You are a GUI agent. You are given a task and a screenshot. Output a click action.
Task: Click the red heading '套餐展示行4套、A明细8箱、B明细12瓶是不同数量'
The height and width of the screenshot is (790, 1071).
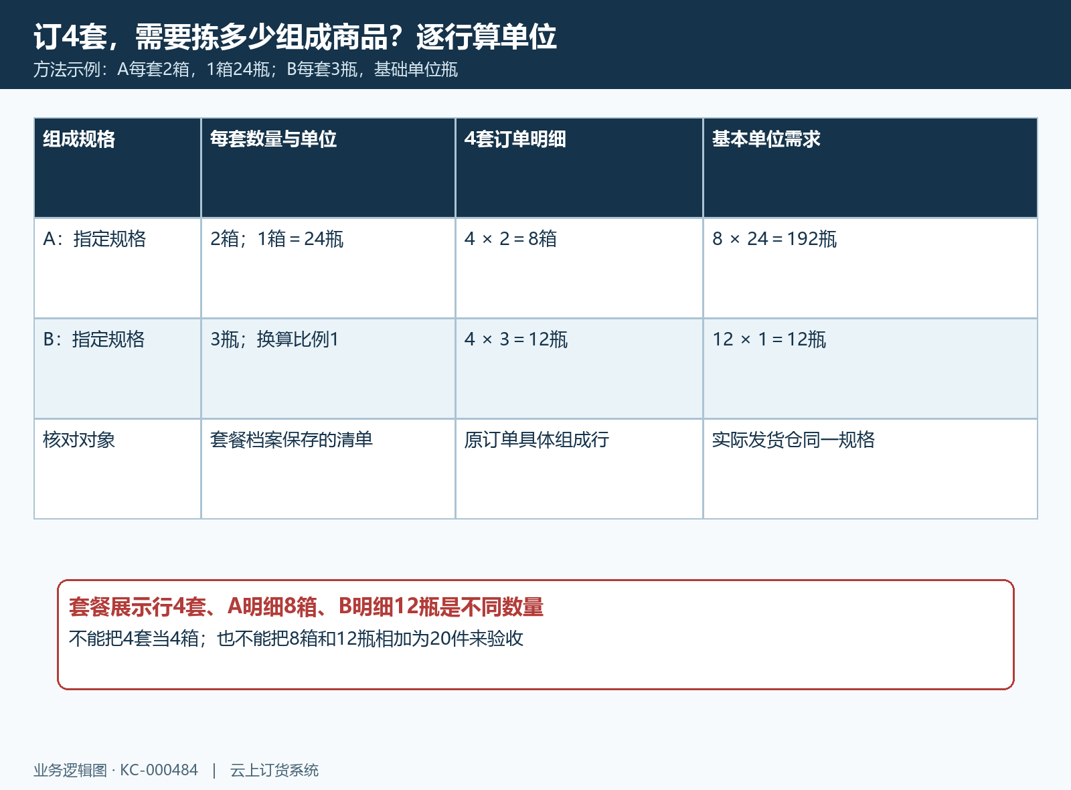click(x=306, y=607)
